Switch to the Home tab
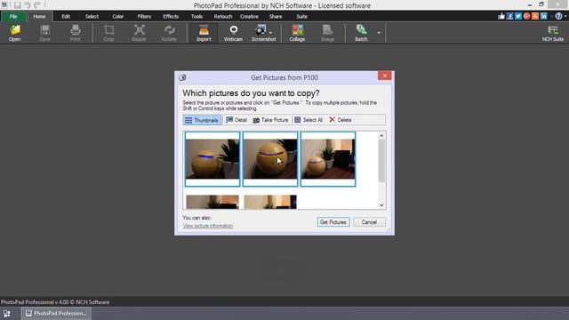The height and width of the screenshot is (320, 569). (39, 16)
